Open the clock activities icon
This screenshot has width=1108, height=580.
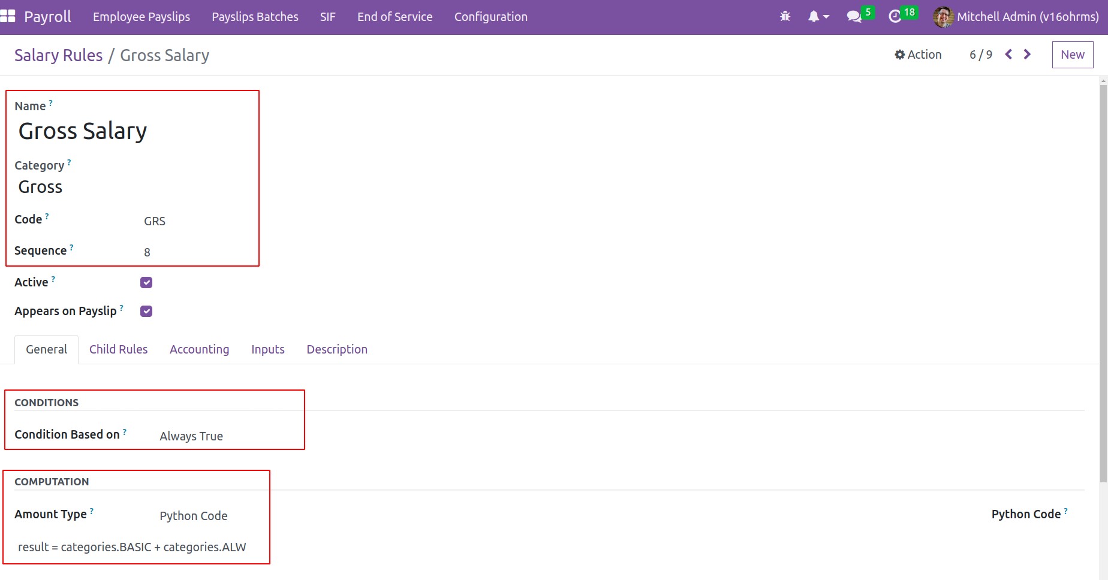pos(895,17)
